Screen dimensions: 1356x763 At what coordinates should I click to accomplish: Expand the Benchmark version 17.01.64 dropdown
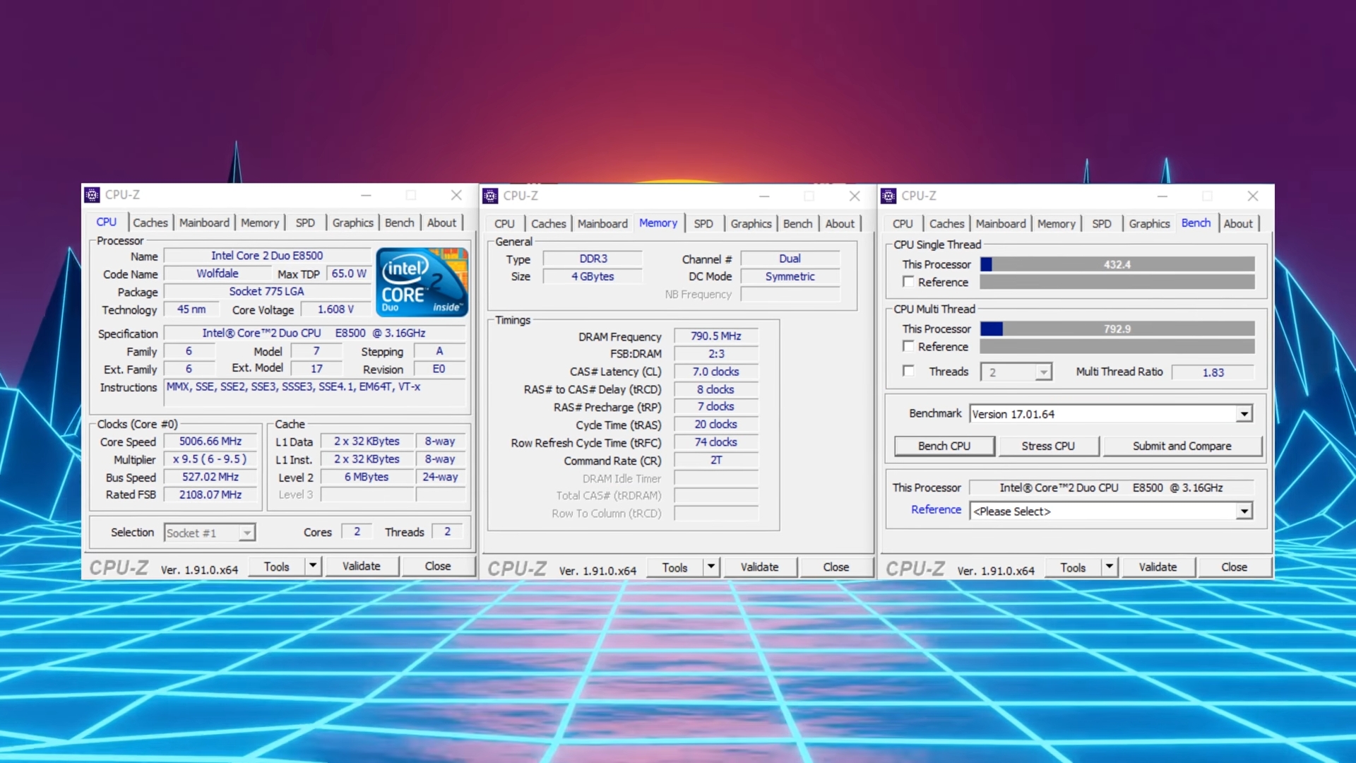point(1244,414)
